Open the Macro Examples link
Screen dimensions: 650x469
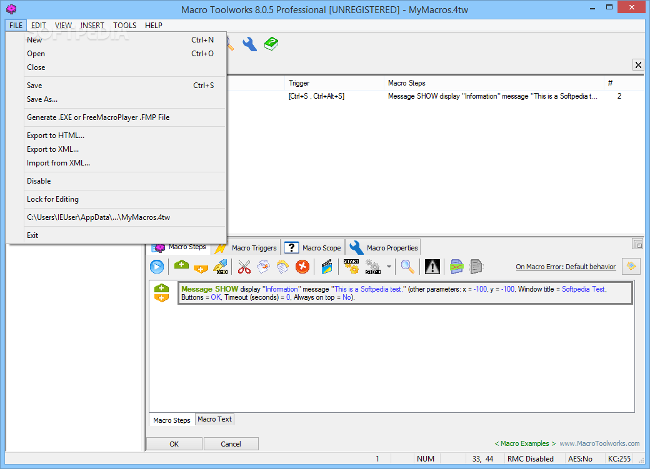pyautogui.click(x=525, y=444)
